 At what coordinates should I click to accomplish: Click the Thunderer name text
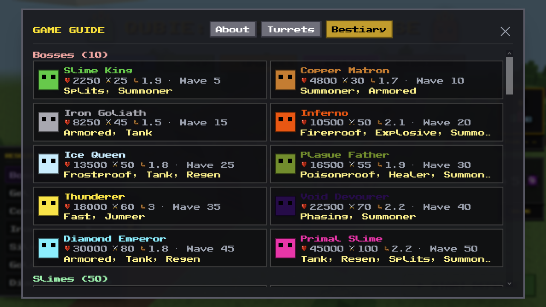click(95, 197)
